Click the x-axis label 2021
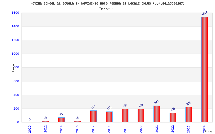The width and height of the screenshot is (215, 134). pos(157,129)
